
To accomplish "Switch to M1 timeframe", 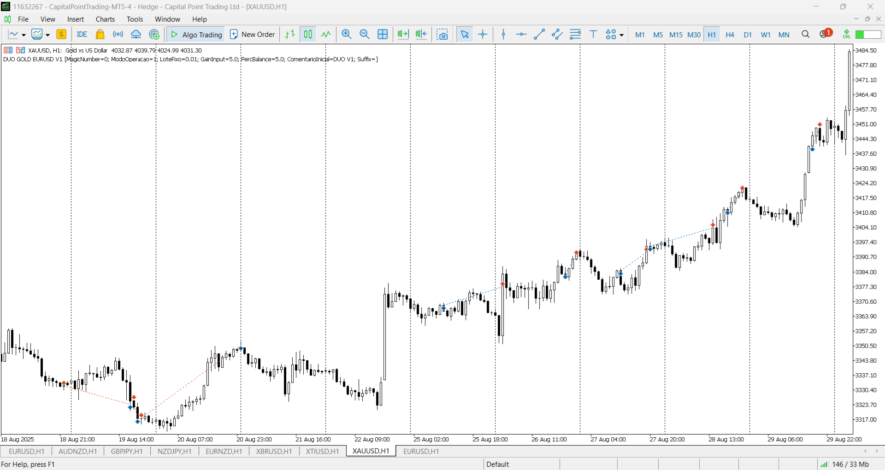I will [640, 35].
